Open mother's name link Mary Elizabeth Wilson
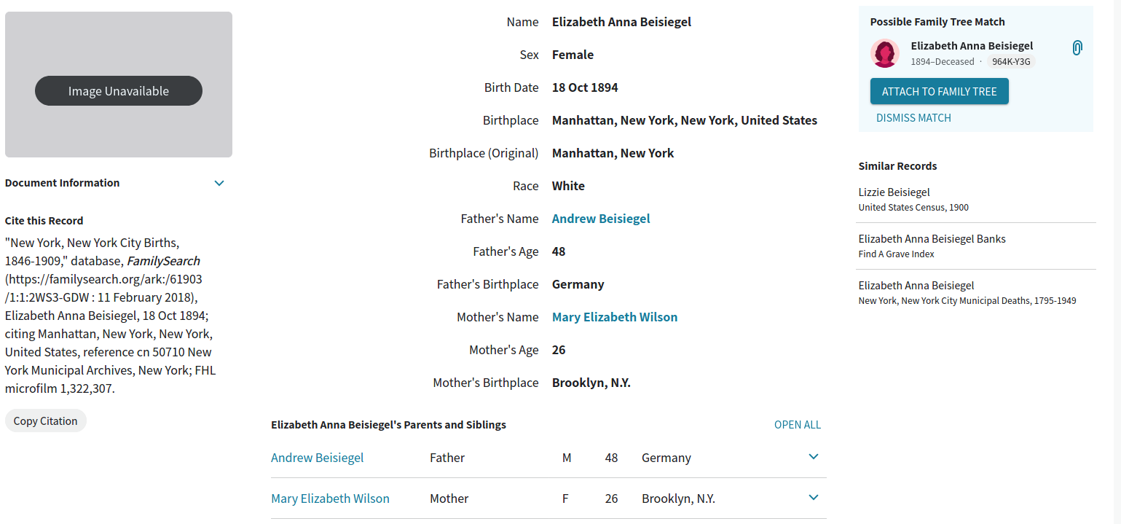1121x524 pixels. tap(615, 317)
